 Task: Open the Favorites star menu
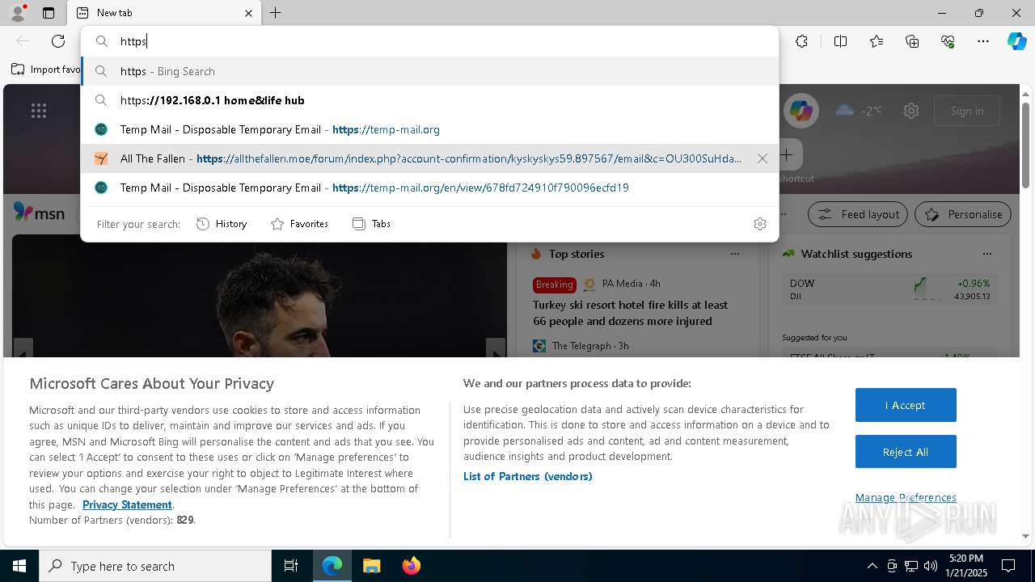pyautogui.click(x=877, y=41)
